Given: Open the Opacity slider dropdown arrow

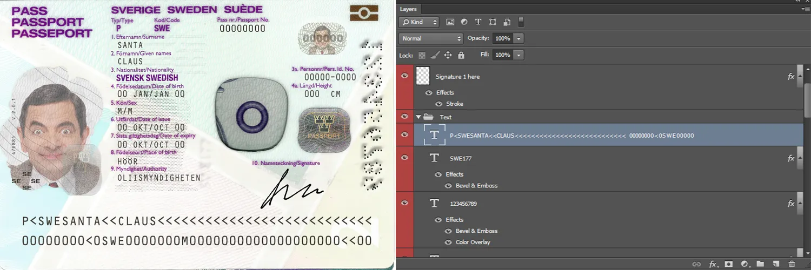Looking at the screenshot, I should click(x=519, y=38).
